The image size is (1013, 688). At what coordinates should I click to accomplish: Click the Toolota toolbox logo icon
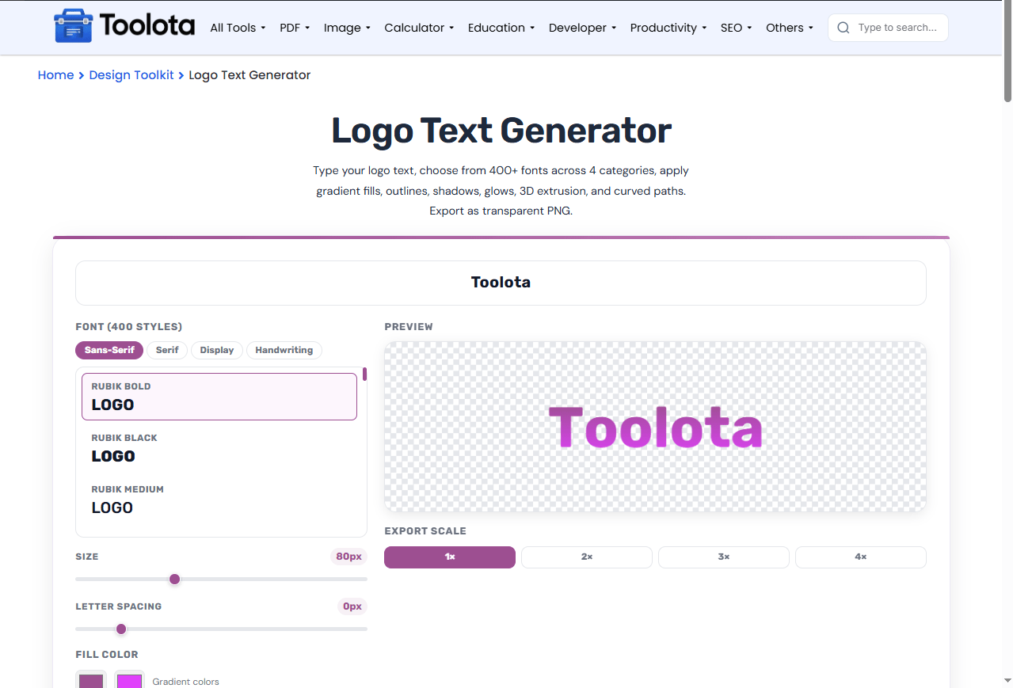73,26
